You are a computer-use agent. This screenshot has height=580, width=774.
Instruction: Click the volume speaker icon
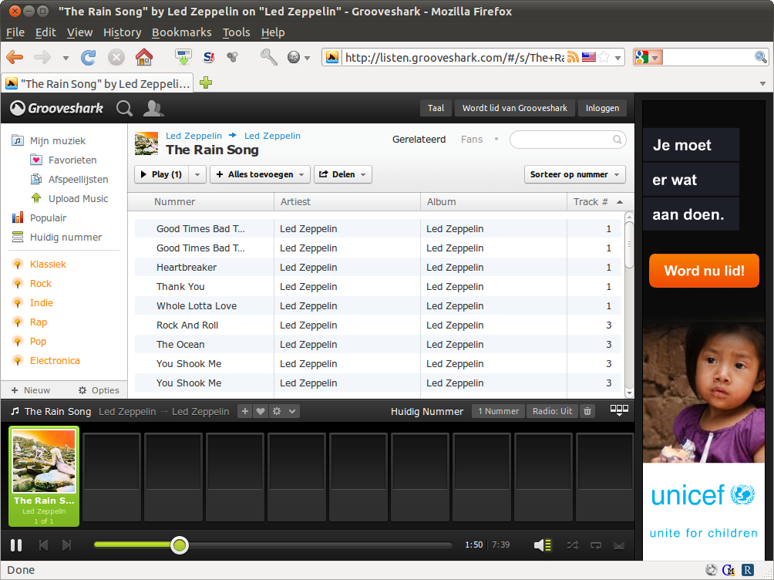542,545
